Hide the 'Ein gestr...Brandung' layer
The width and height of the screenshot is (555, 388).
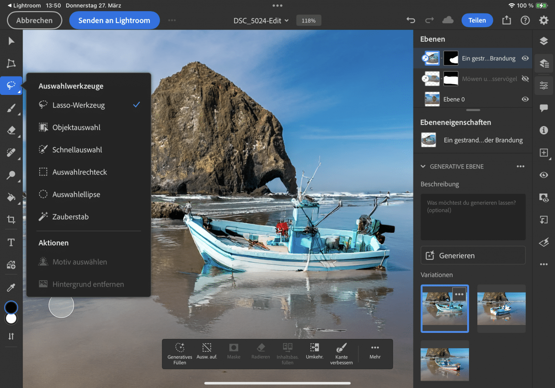525,58
